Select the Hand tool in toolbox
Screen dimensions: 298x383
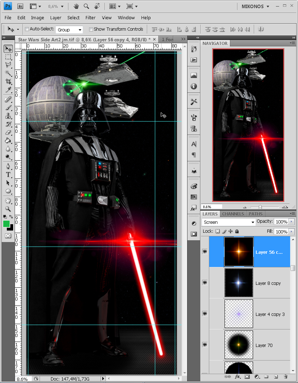(8, 201)
